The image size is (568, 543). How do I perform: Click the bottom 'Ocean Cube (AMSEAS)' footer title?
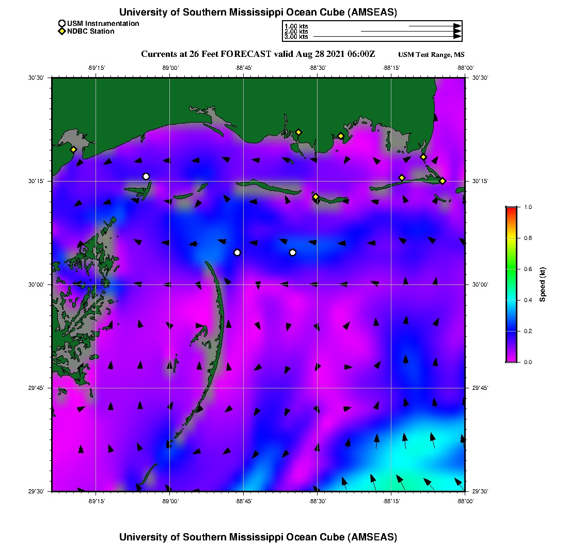(258, 537)
